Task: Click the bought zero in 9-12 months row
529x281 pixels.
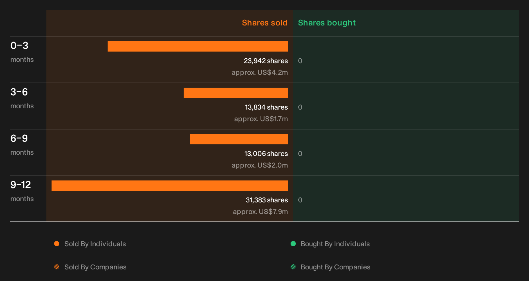Action: point(300,200)
